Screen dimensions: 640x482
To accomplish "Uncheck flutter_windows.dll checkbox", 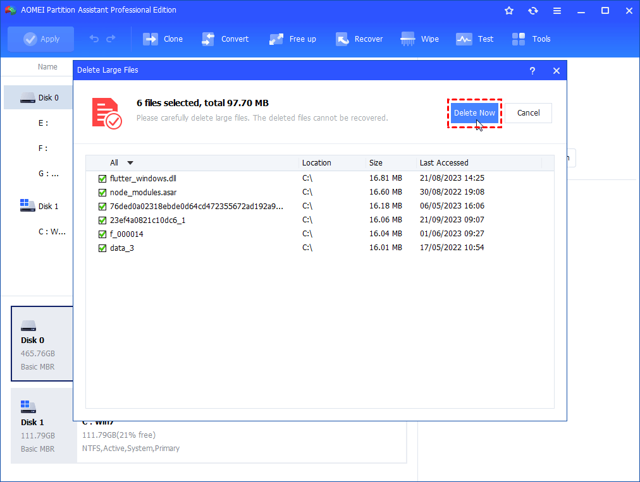I will coord(102,179).
